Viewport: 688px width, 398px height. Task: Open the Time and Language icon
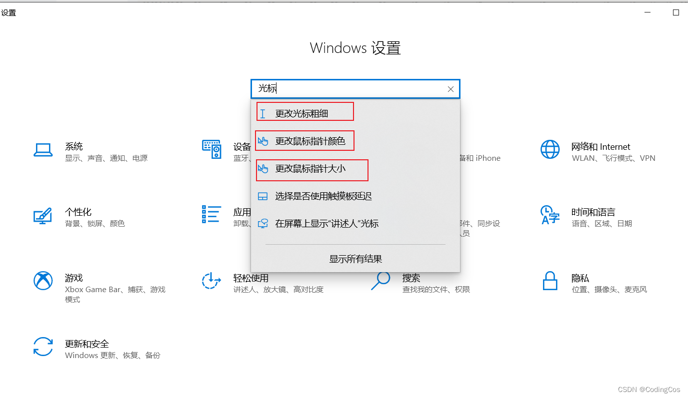550,215
